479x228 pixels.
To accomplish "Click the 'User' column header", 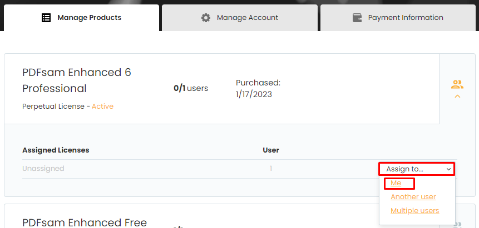I will coord(271,150).
